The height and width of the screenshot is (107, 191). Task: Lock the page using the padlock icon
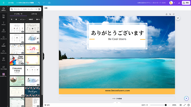coord(167,14)
